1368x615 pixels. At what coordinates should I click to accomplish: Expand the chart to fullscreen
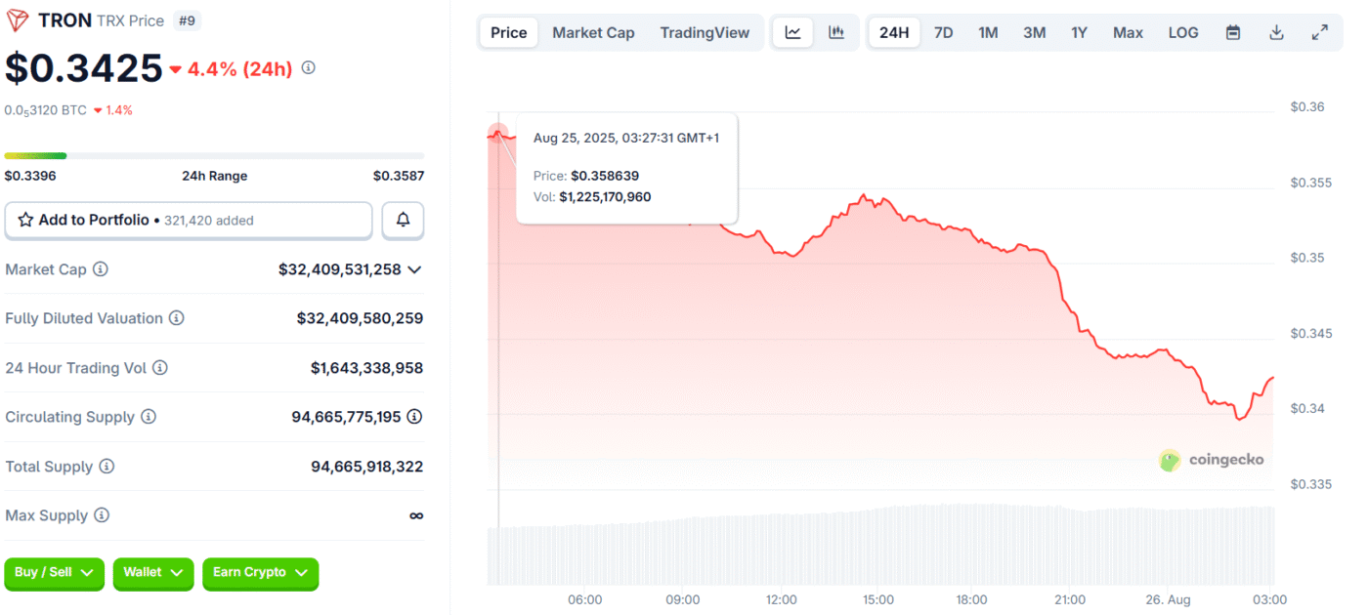click(1319, 32)
